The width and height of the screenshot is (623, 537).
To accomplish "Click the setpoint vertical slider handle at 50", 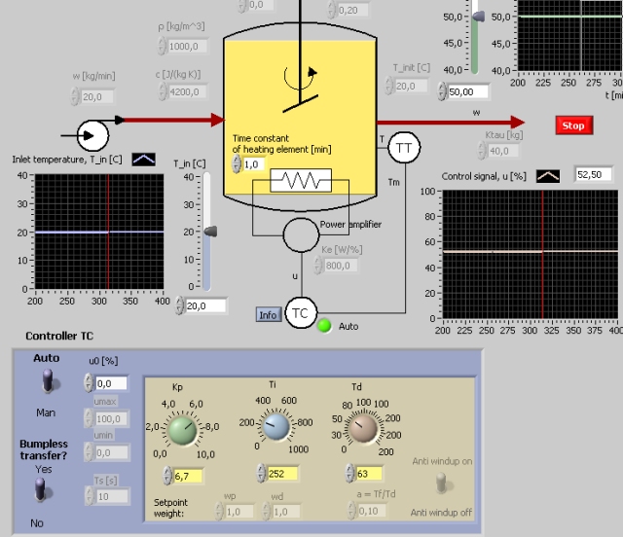I will click(x=478, y=17).
